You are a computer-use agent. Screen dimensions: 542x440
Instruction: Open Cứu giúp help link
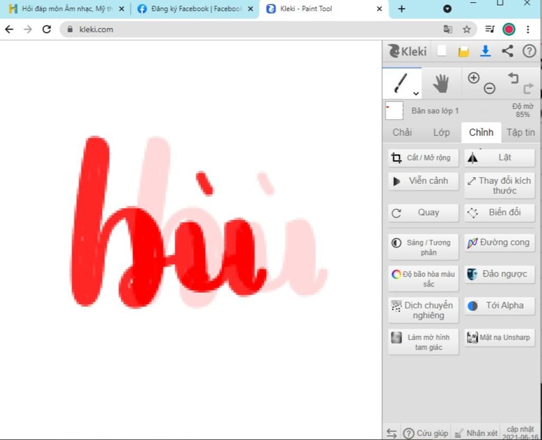tap(426, 433)
